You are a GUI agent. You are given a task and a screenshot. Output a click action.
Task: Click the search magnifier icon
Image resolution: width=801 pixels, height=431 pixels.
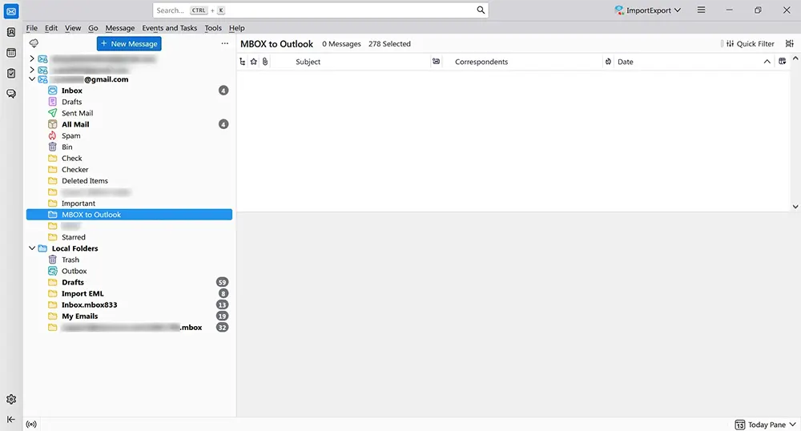coord(481,10)
